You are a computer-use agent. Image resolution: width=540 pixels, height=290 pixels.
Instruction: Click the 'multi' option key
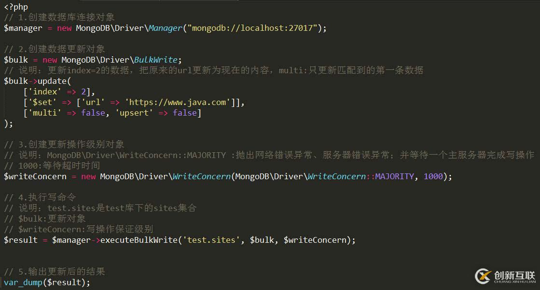click(45, 113)
